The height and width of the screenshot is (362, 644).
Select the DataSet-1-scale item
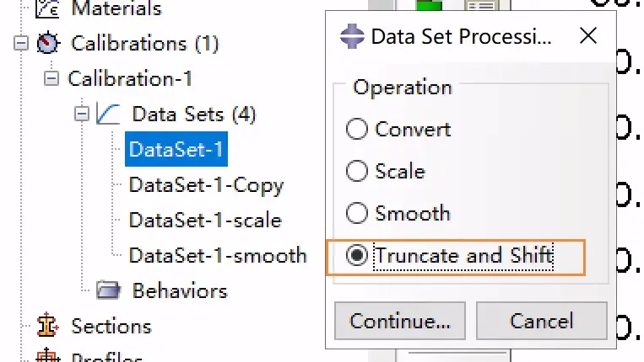coord(205,221)
